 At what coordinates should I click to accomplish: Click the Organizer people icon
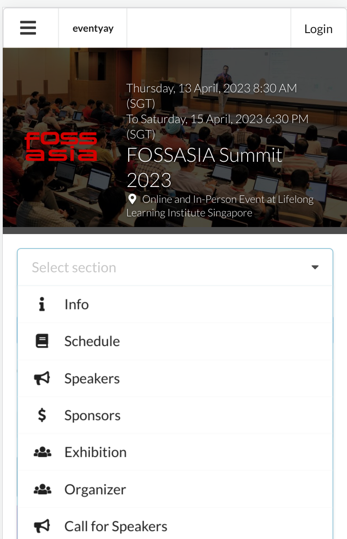click(x=42, y=489)
